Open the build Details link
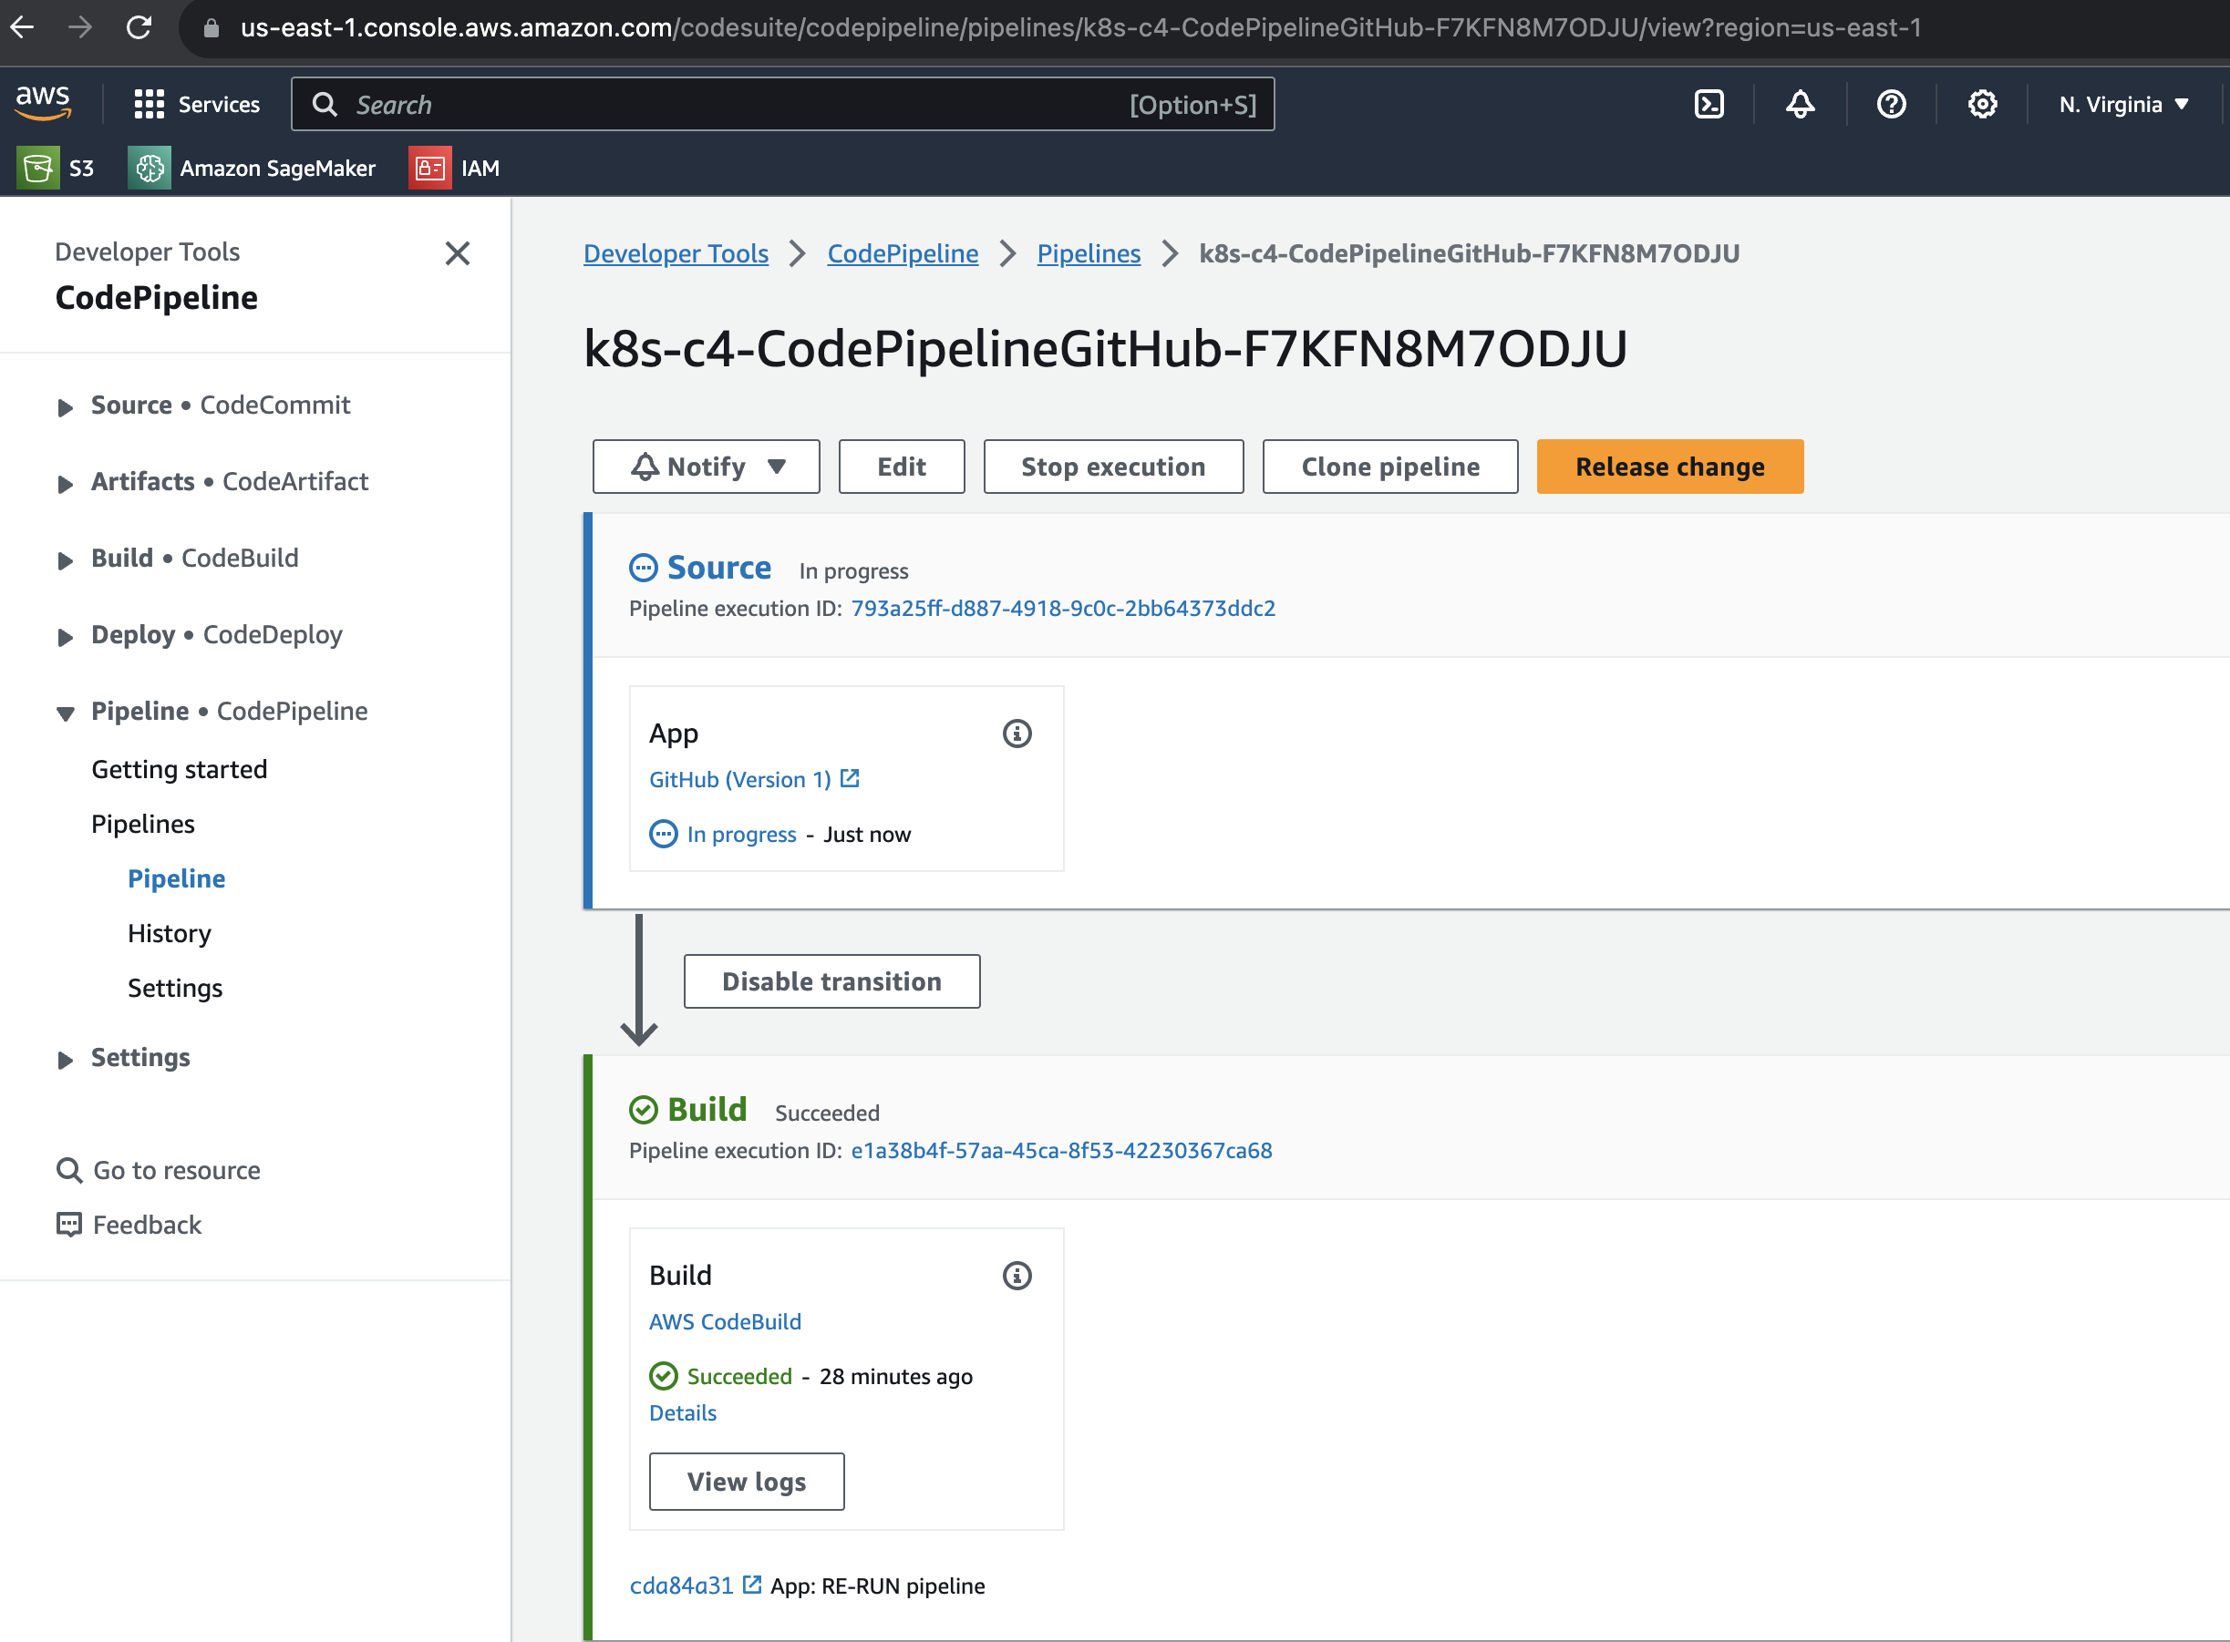Screen dimensions: 2230x1642 point(682,1412)
